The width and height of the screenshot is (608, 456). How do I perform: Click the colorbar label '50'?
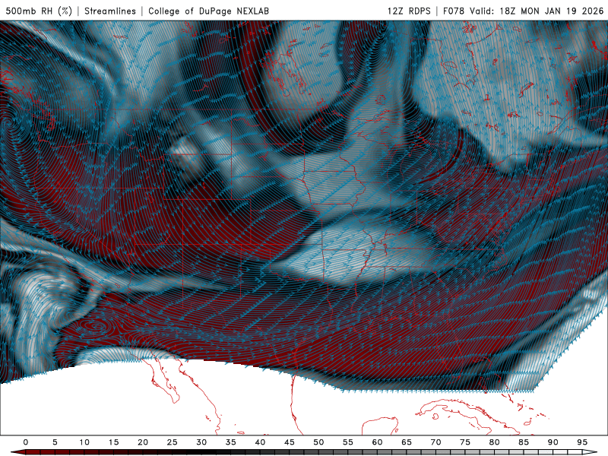tap(318, 442)
